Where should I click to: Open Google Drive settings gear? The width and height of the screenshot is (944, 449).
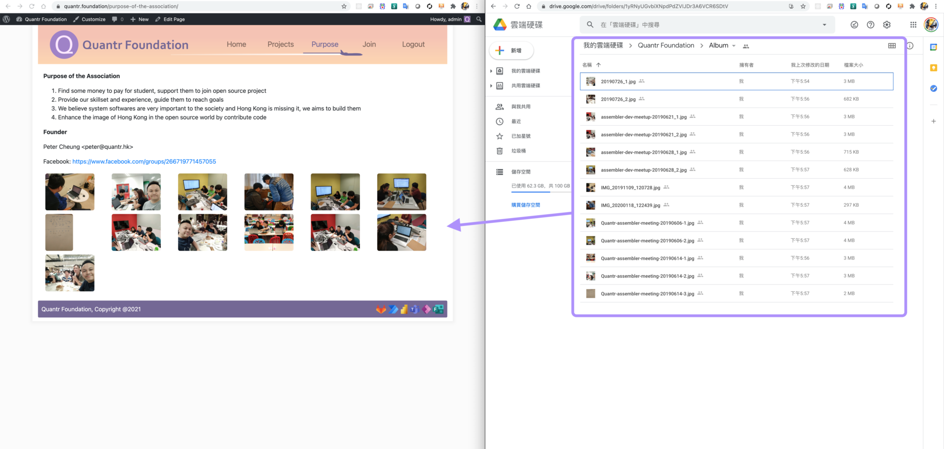click(x=887, y=25)
